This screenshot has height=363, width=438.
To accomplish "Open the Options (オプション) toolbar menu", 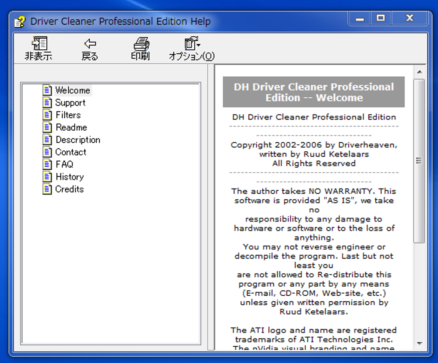I will [192, 48].
